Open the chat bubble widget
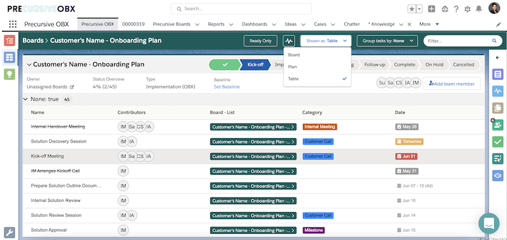The height and width of the screenshot is (240, 507). click(489, 224)
